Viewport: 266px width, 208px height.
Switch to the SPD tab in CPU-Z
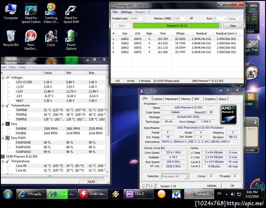196,99
